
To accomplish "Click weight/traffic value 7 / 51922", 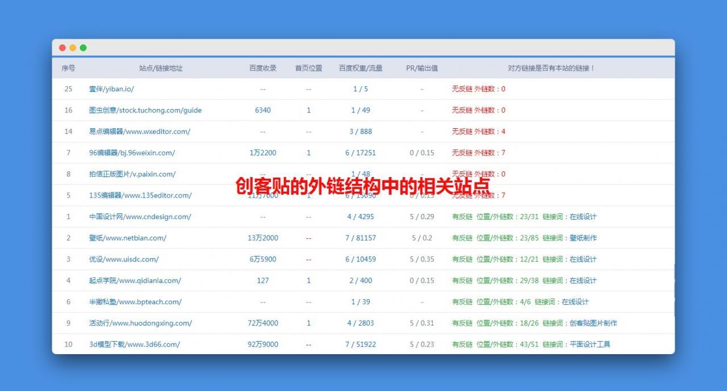I will tap(361, 344).
